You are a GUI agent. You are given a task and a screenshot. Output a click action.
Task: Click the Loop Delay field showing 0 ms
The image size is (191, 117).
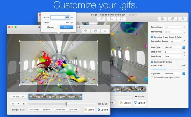(x=173, y=56)
